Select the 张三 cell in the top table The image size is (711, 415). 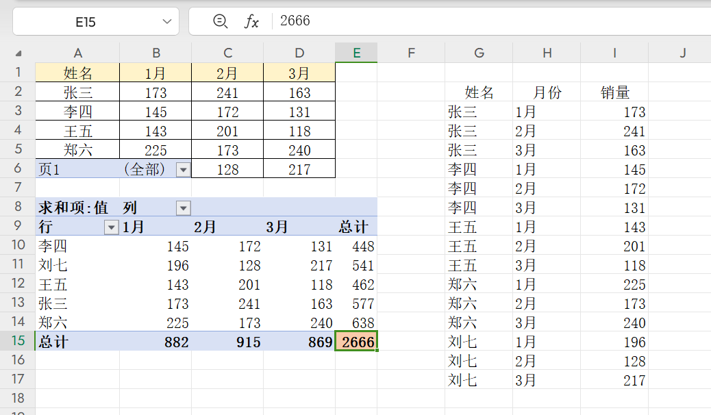[77, 92]
